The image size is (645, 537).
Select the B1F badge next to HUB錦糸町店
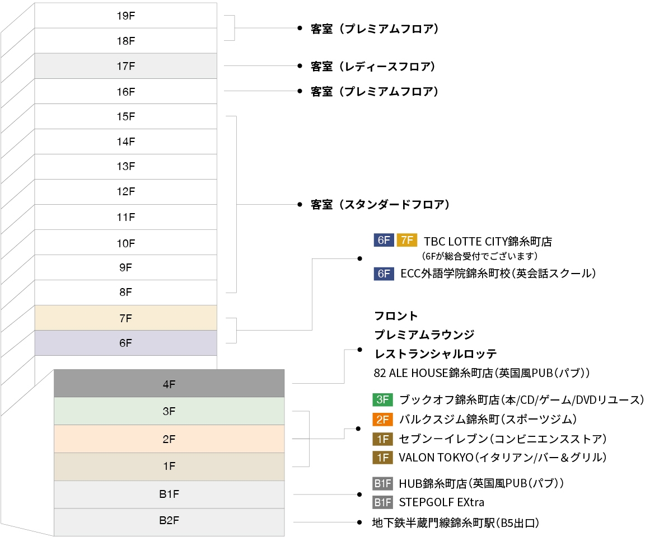tap(383, 483)
